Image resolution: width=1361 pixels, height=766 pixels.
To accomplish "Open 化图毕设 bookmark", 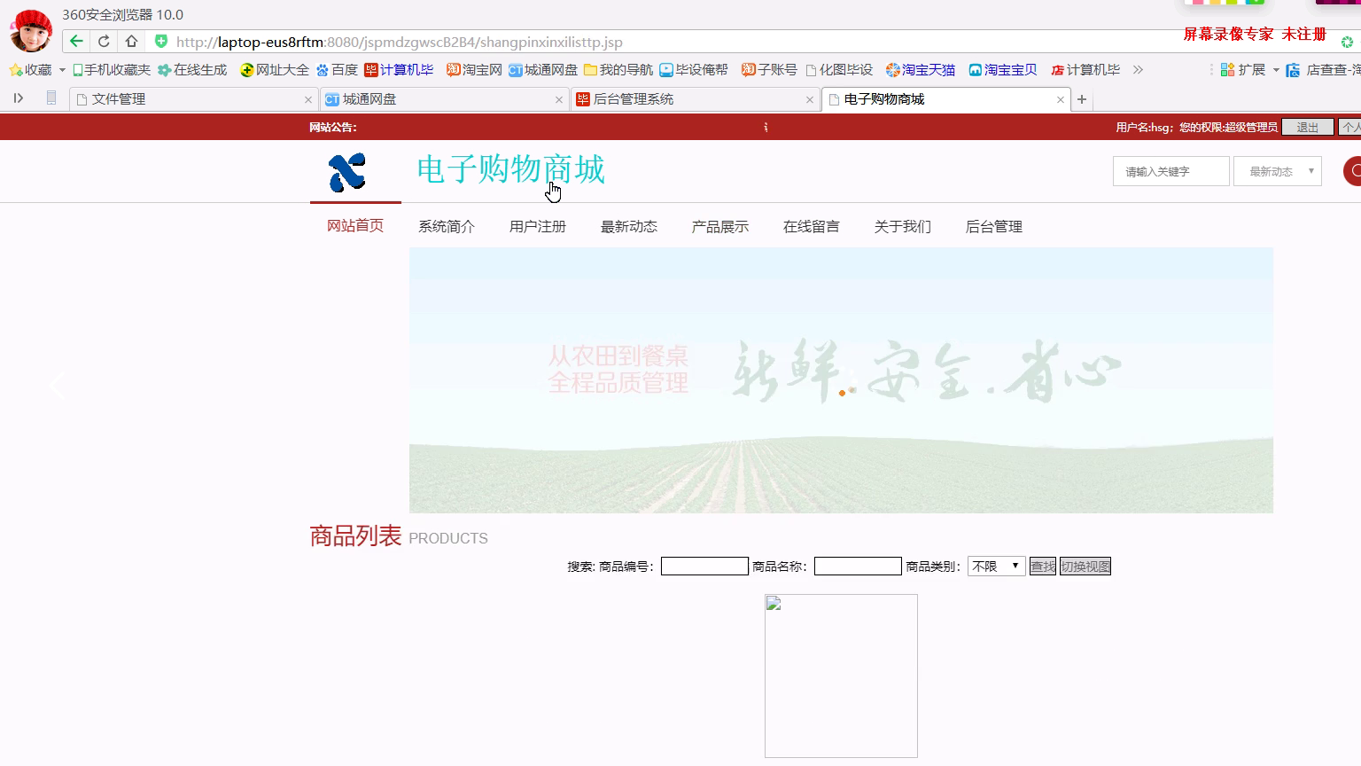I will pos(839,70).
